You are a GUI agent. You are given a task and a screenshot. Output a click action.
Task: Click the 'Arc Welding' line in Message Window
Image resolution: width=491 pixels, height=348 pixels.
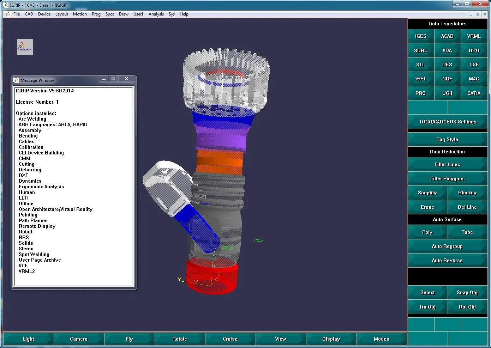32,119
